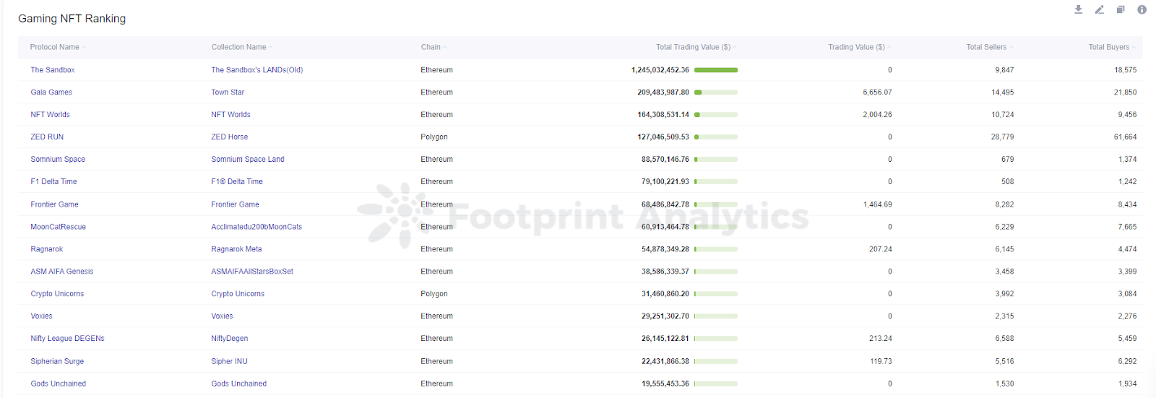1156x398 pixels.
Task: Open Frontier Game in Collection Name column
Action: [x=235, y=205]
